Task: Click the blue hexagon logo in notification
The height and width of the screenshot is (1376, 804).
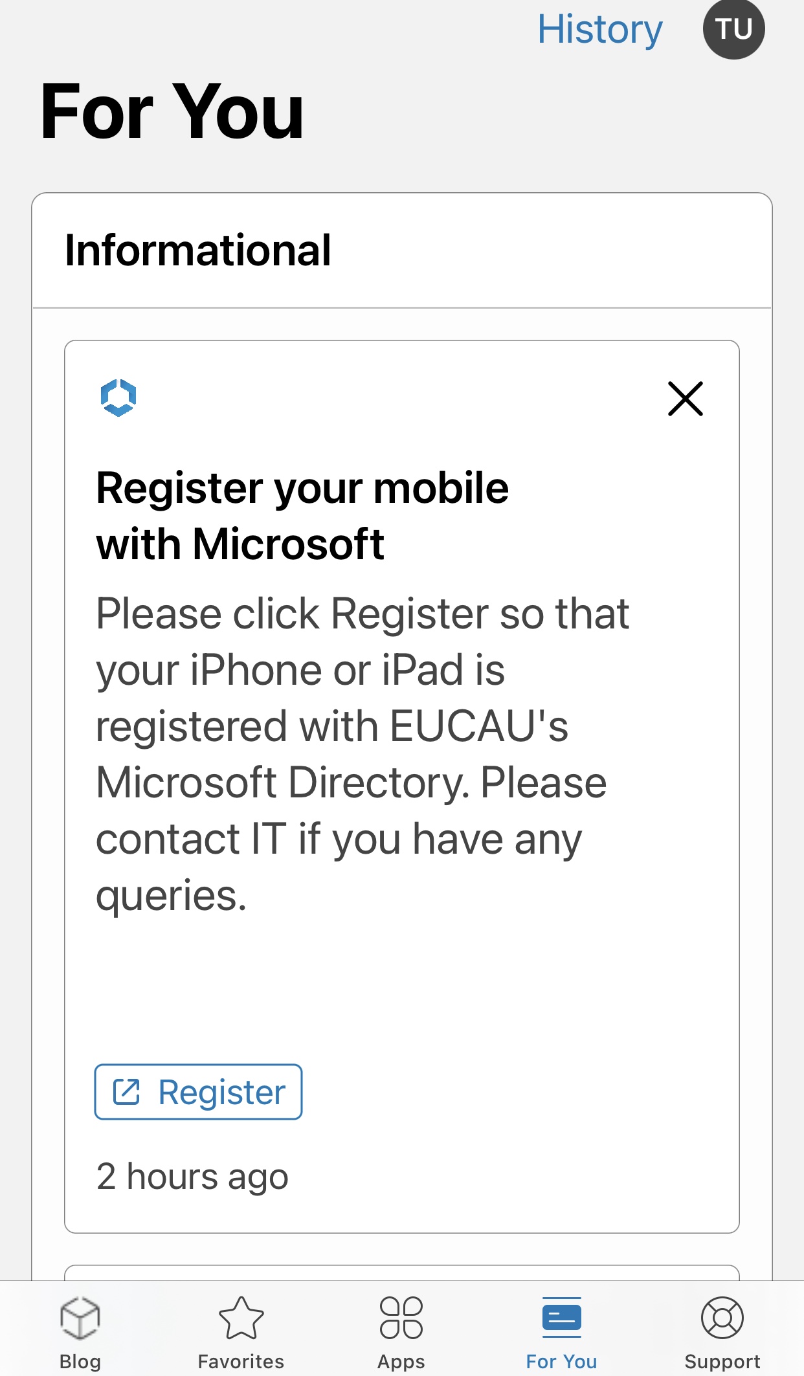Action: pyautogui.click(x=118, y=397)
